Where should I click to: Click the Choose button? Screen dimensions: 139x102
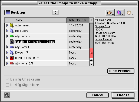tap(123, 95)
